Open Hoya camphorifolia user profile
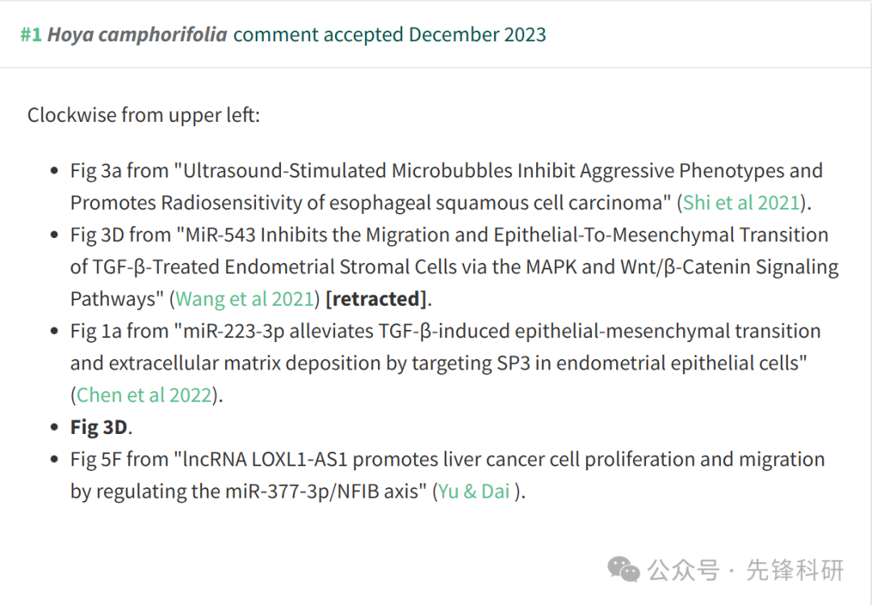The height and width of the screenshot is (605, 872). coord(136,35)
